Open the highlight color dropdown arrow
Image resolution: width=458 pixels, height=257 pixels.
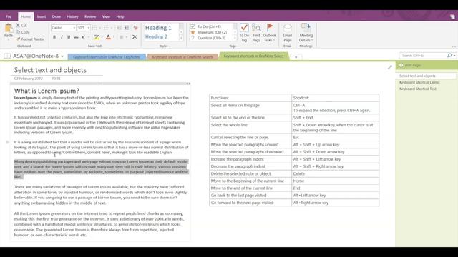102,37
